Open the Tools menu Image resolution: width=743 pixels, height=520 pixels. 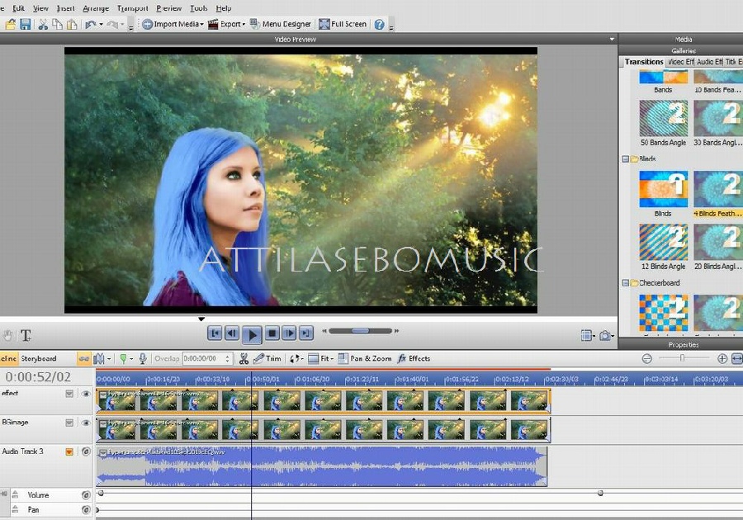(198, 8)
